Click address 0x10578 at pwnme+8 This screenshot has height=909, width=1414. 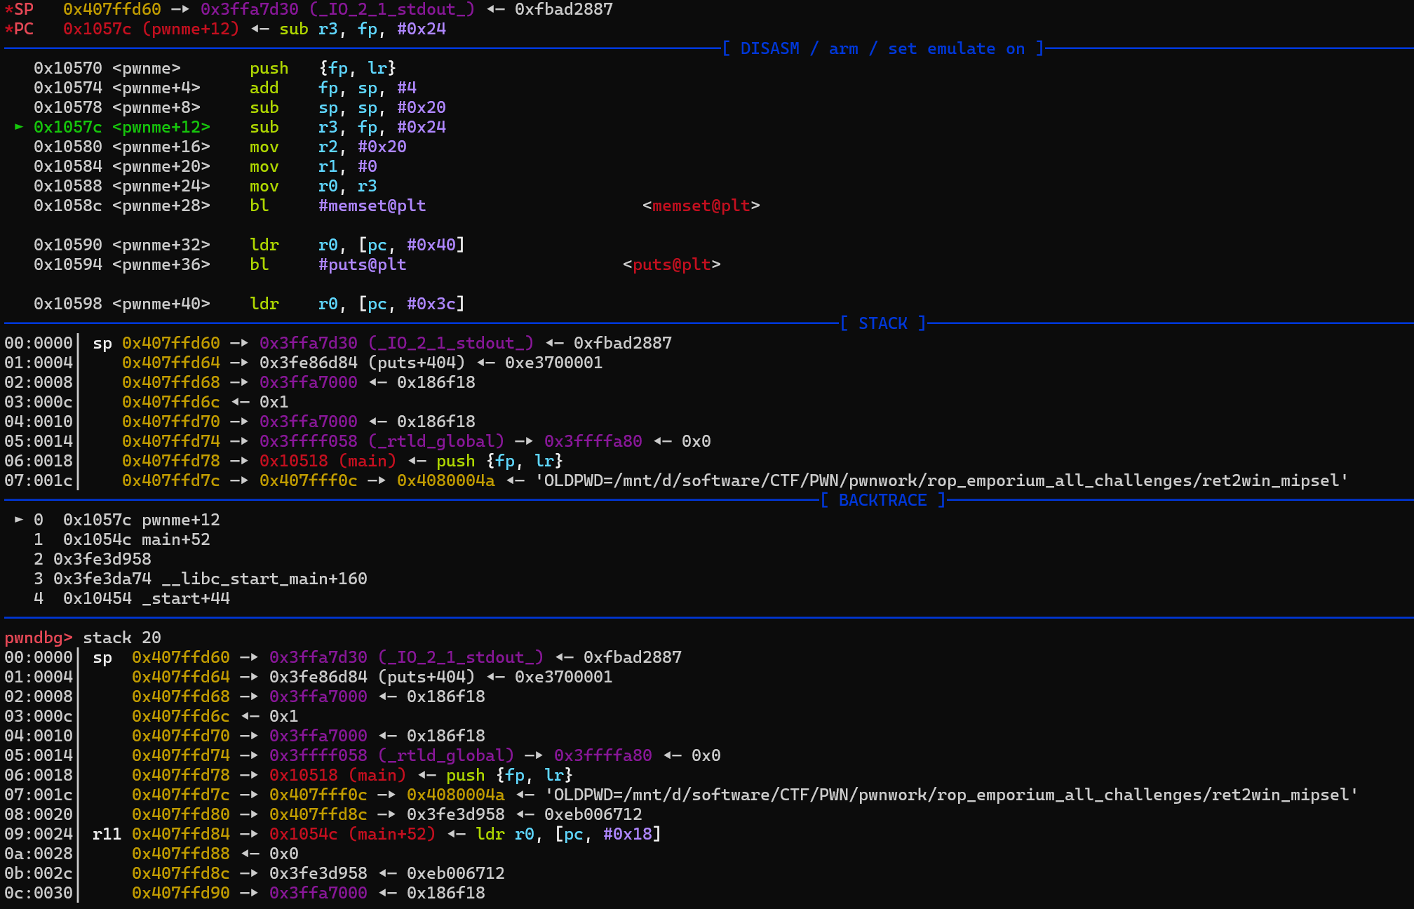(x=68, y=107)
